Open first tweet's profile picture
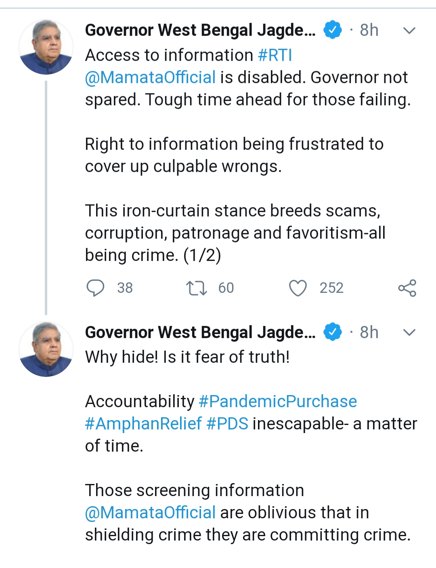 click(x=46, y=47)
